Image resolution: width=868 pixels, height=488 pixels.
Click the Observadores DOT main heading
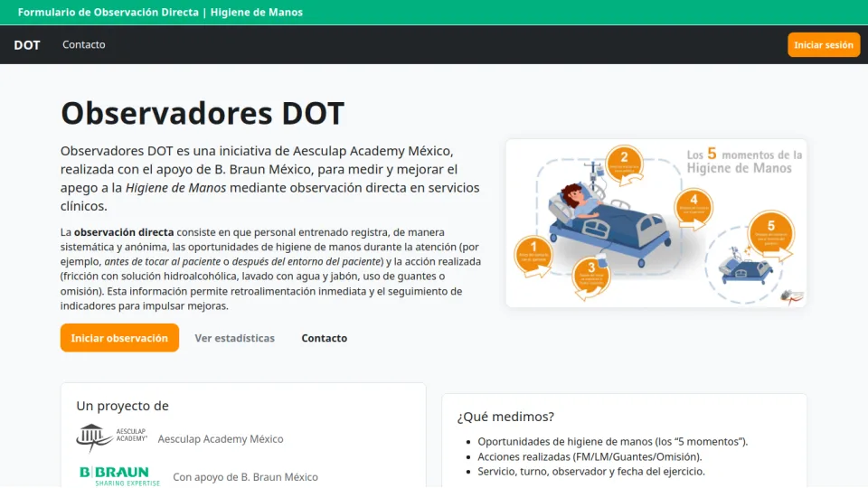(203, 114)
